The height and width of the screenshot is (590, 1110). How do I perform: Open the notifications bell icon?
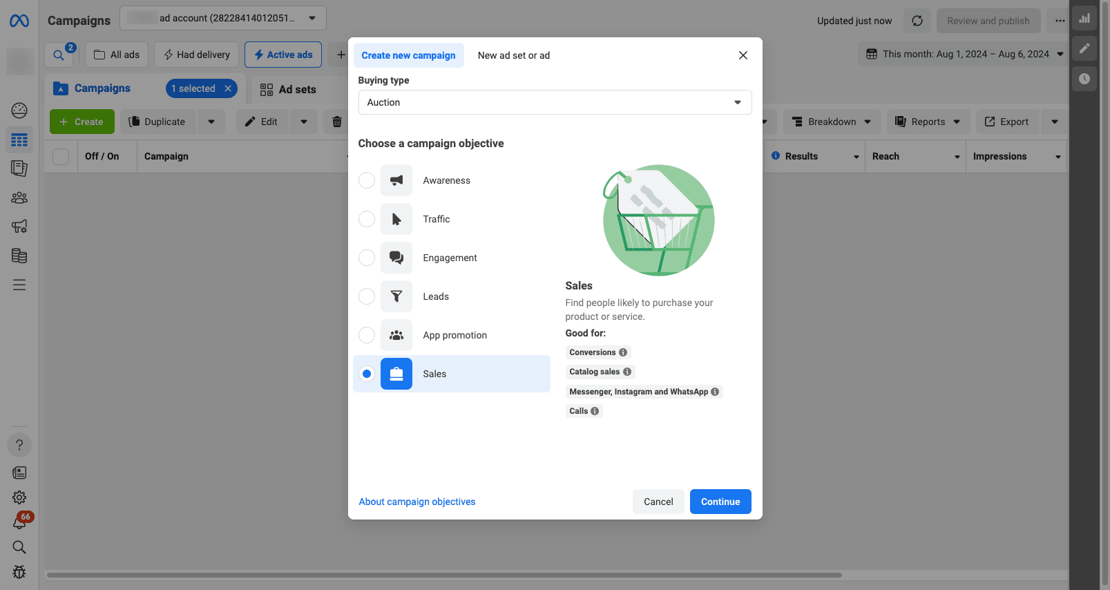(19, 523)
